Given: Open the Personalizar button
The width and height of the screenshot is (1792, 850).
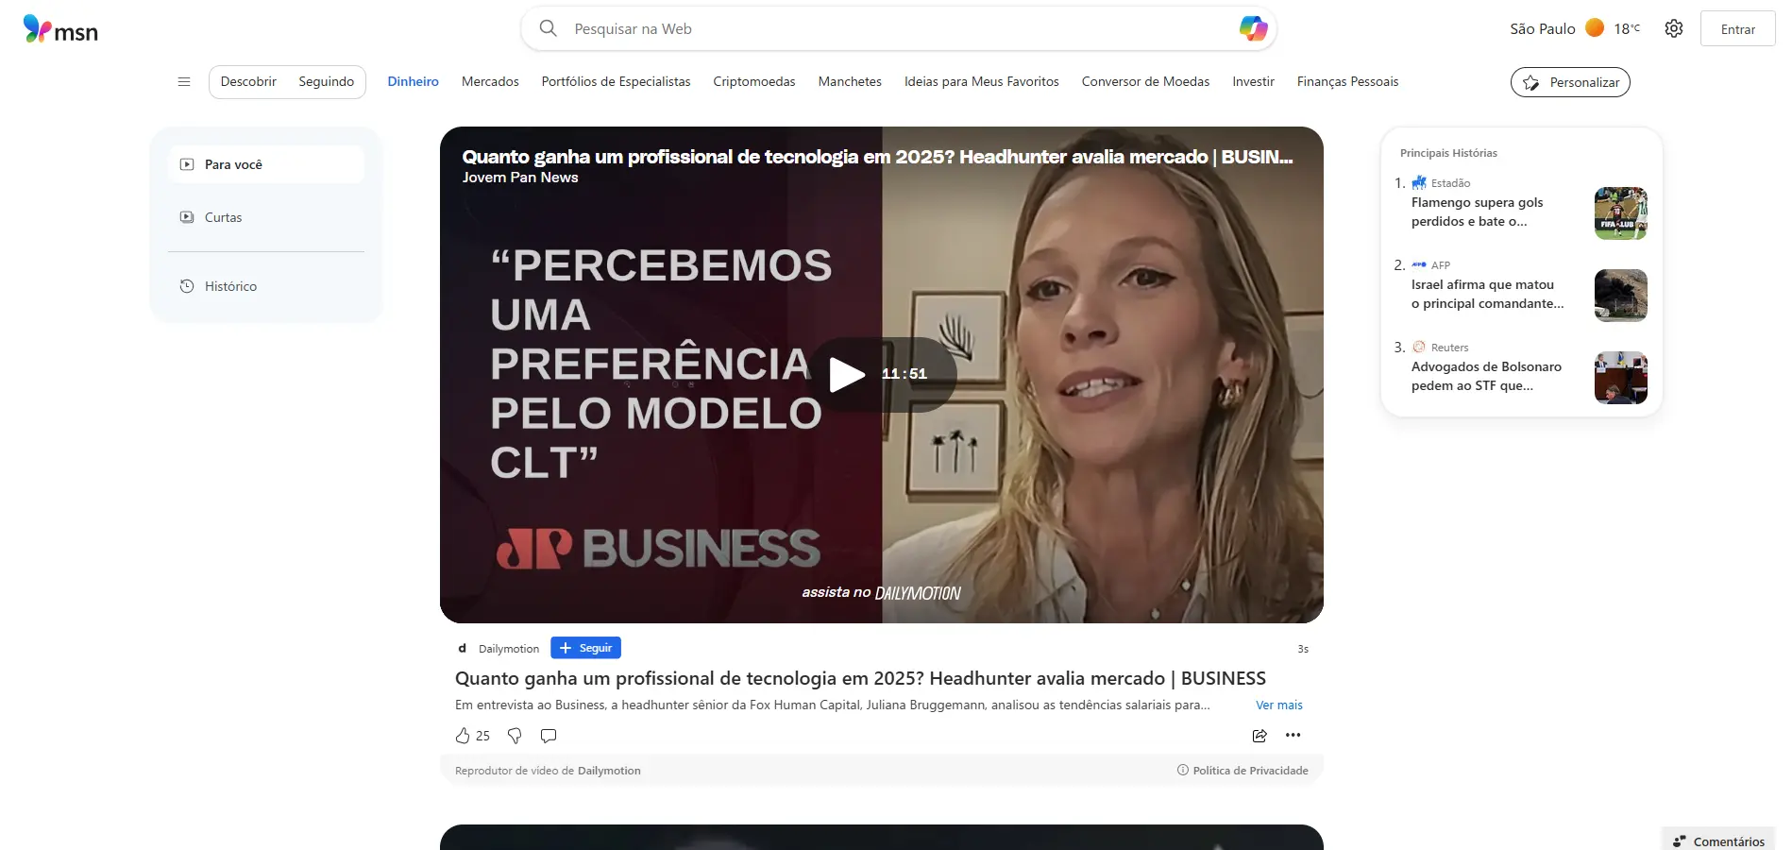Looking at the screenshot, I should click(x=1570, y=82).
